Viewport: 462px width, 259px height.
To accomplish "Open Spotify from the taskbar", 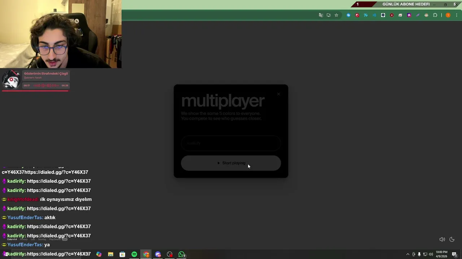I will point(134,254).
